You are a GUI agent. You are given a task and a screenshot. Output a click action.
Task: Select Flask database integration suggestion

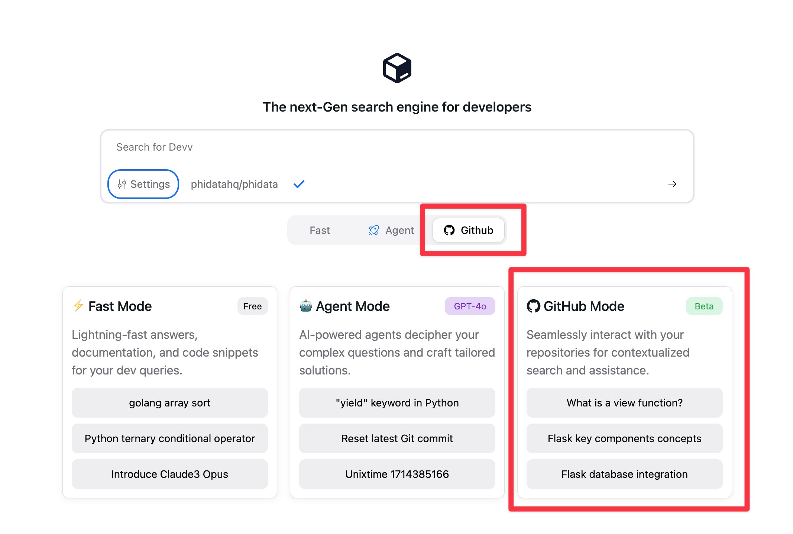(624, 474)
